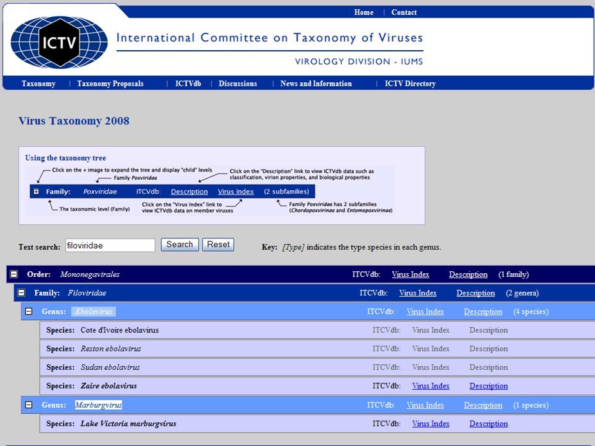Click the Virus Taxonomy 2008 heading

tap(74, 121)
